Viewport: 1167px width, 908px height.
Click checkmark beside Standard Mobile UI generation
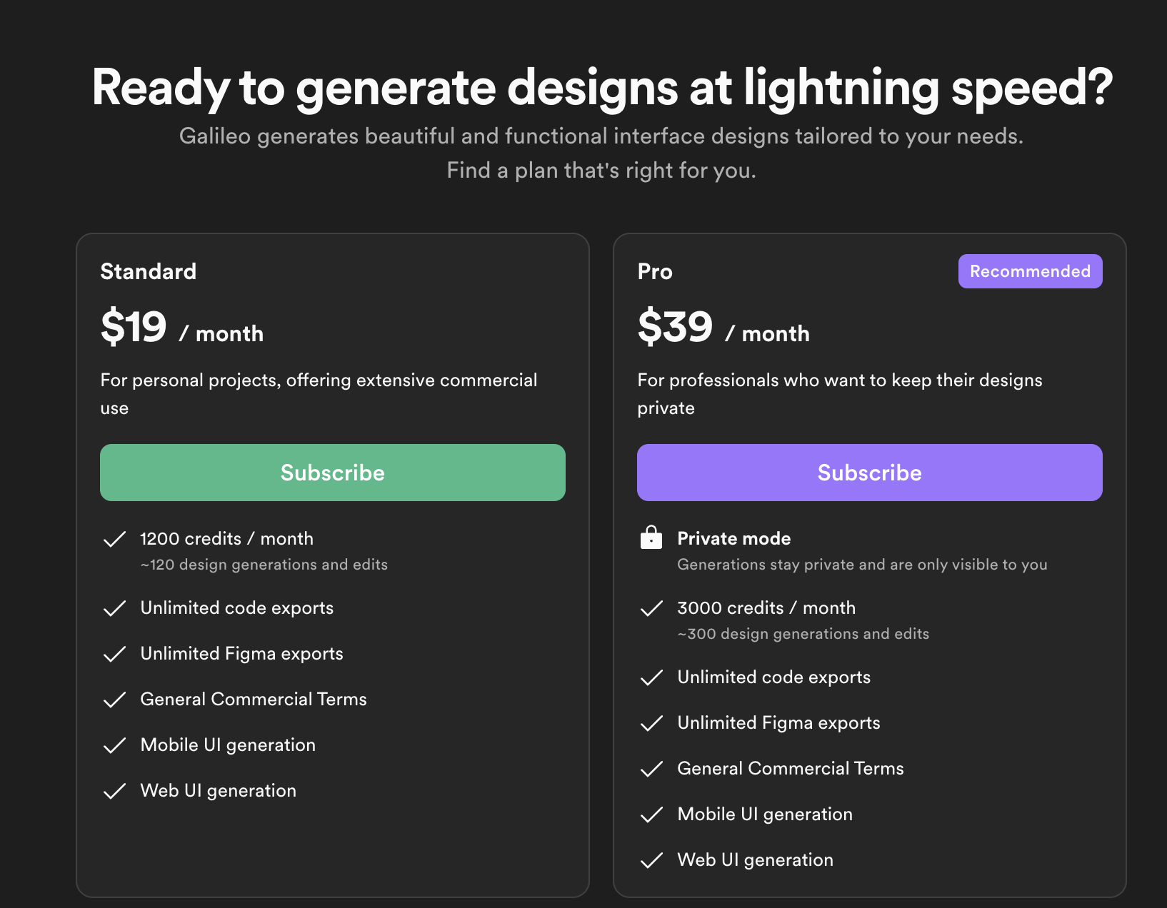114,745
